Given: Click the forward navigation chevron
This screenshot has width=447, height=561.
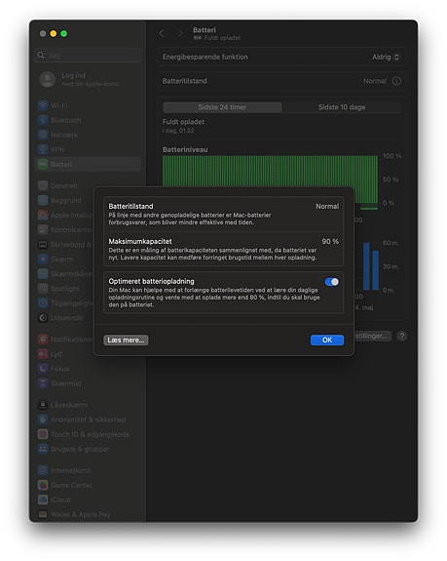Looking at the screenshot, I should pos(179,33).
